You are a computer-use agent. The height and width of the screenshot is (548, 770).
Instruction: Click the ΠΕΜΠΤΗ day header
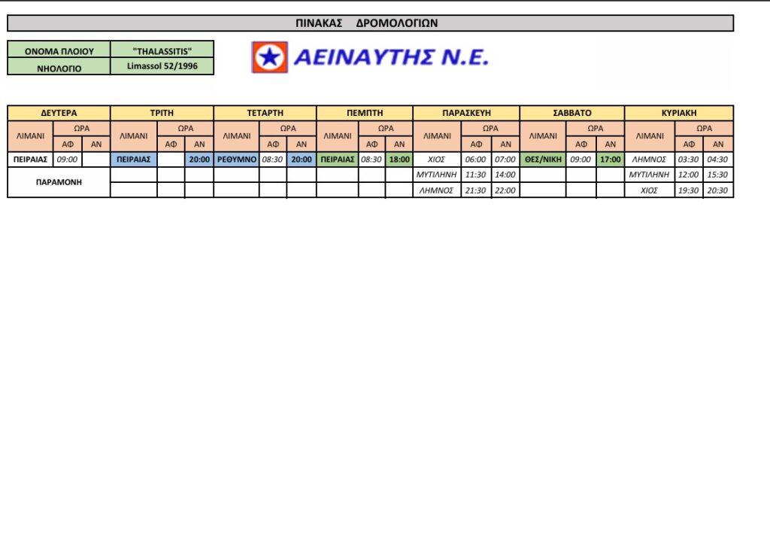[x=365, y=113]
